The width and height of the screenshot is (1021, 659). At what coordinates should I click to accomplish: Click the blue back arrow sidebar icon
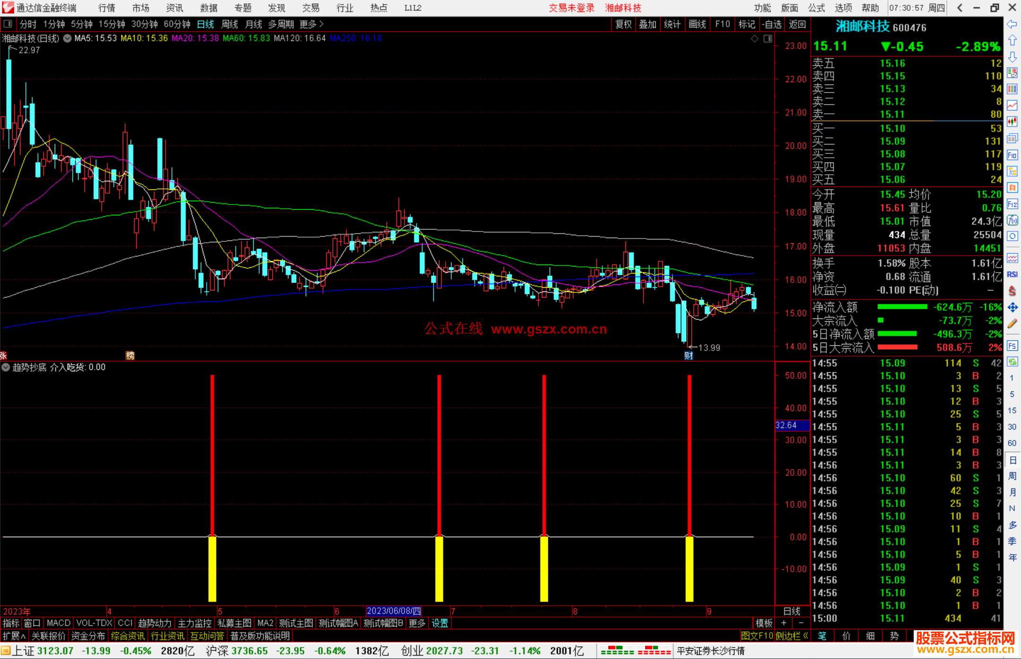point(1012,24)
